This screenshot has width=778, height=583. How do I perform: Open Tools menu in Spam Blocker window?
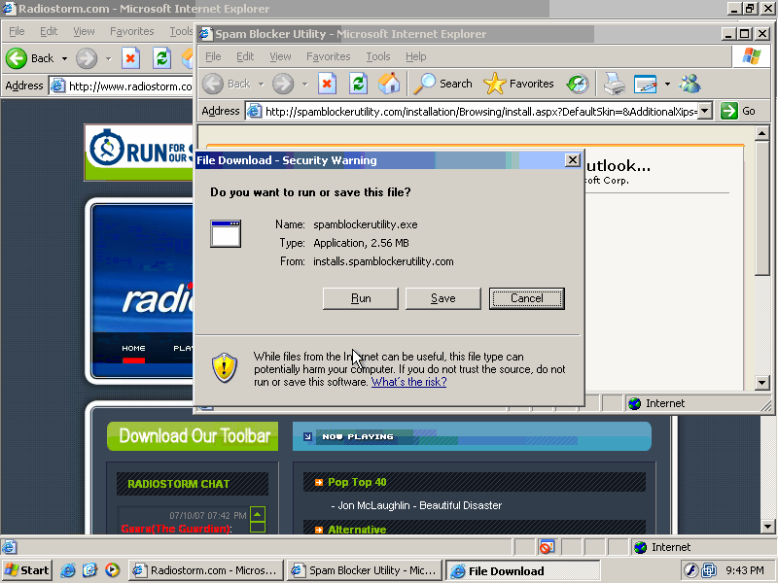point(378,56)
